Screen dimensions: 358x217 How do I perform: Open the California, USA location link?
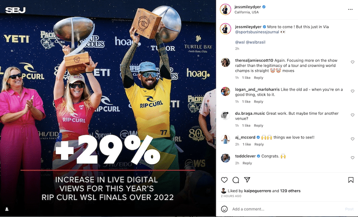coord(247,12)
